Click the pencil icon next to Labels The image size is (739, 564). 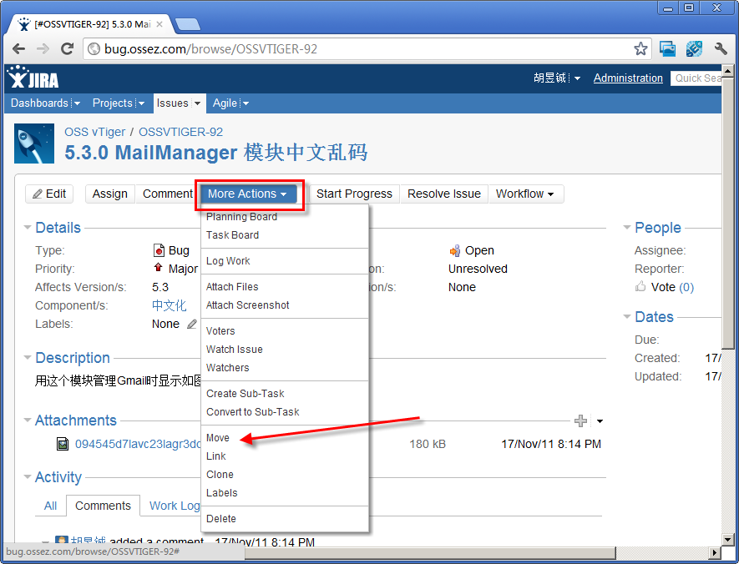[x=192, y=324]
